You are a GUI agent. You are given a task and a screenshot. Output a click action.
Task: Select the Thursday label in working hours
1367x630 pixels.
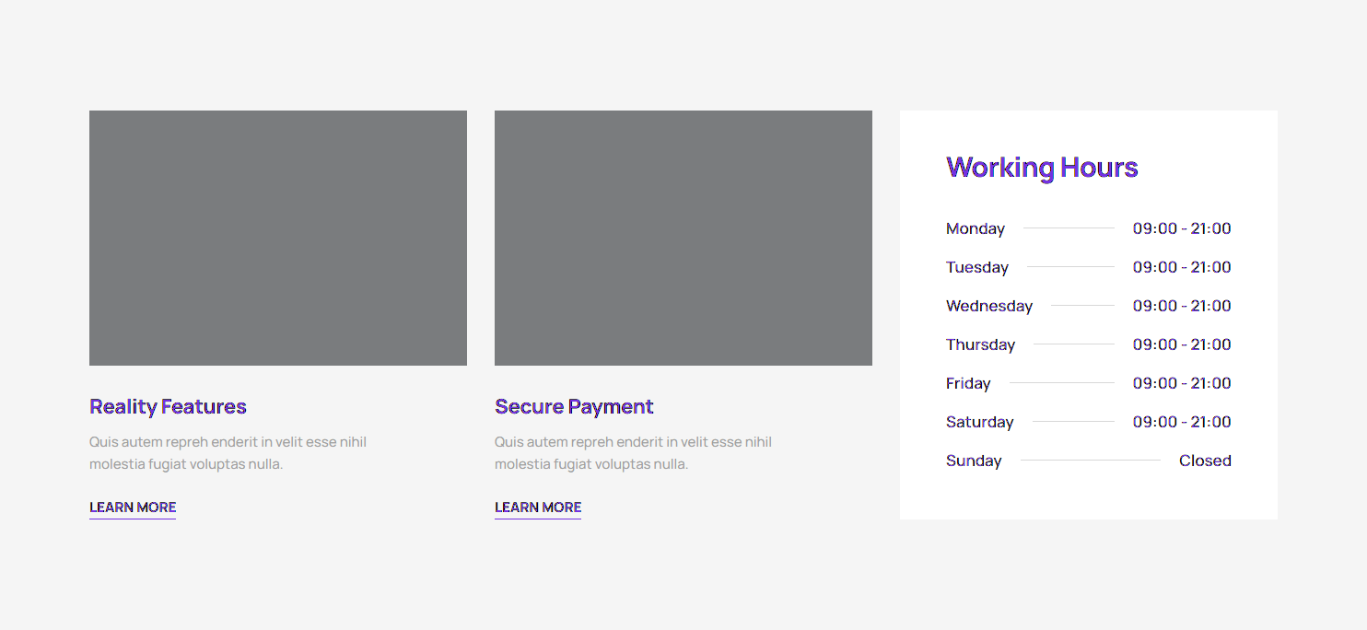click(x=980, y=344)
